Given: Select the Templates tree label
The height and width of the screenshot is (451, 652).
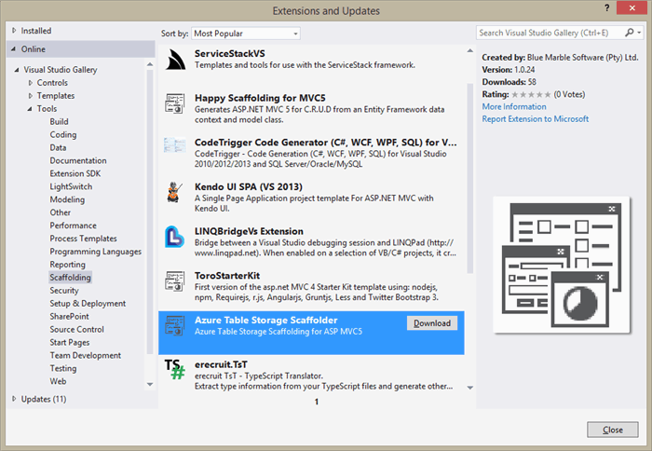Looking at the screenshot, I should (x=56, y=96).
